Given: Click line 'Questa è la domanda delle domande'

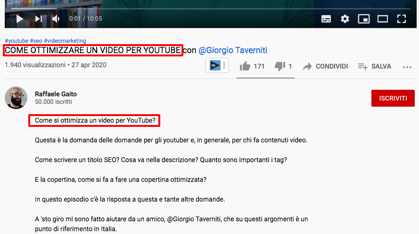Looking at the screenshot, I should pyautogui.click(x=171, y=140).
